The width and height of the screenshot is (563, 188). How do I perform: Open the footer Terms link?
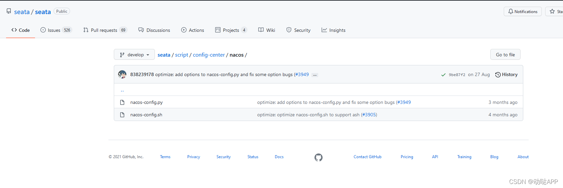click(x=165, y=157)
